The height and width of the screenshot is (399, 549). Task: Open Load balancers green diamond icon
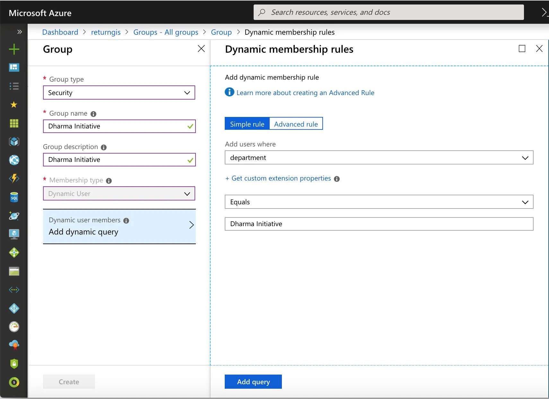(14, 253)
